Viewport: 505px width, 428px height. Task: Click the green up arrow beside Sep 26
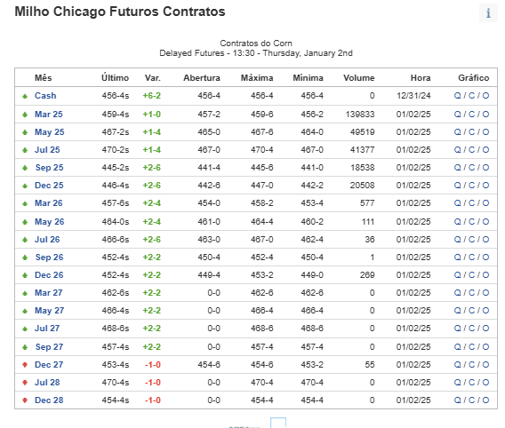tap(25, 258)
